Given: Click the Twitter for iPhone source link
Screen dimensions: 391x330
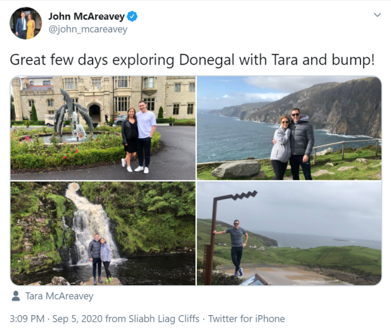Looking at the screenshot, I should pos(246,319).
